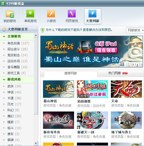This screenshot has width=144, height=146.
Task: Show banner slide 1
Action: coord(122,64)
